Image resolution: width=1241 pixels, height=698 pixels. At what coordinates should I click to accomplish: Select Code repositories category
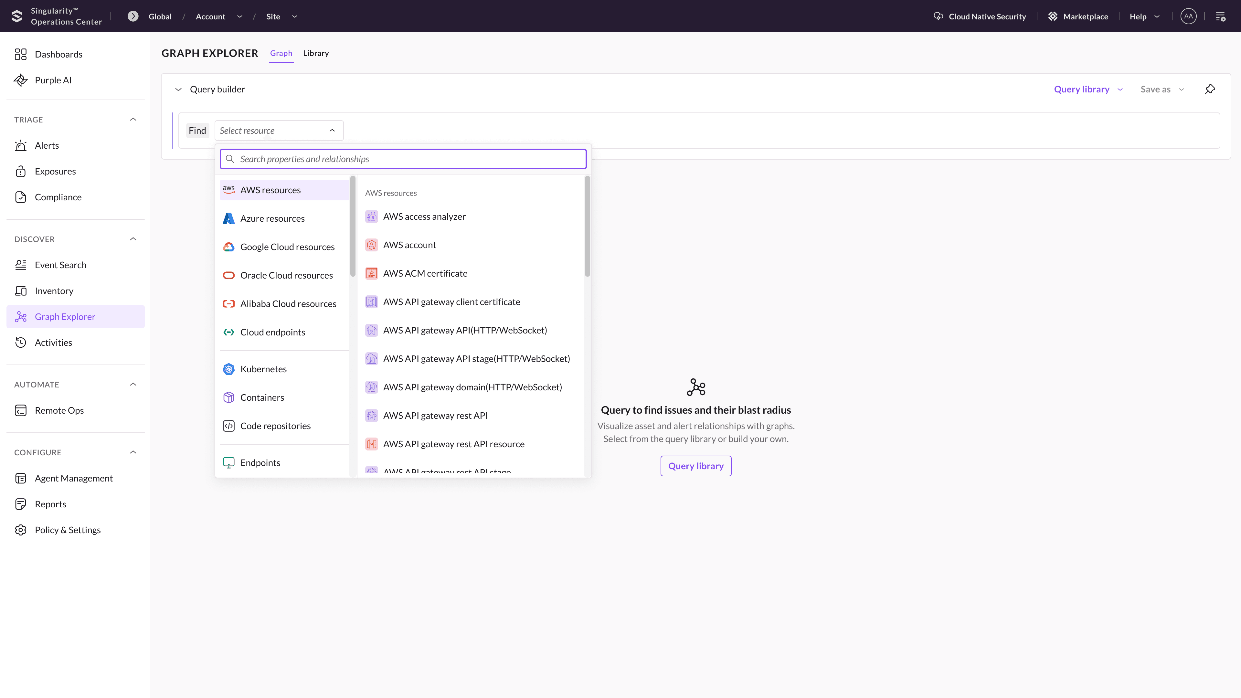[284, 426]
